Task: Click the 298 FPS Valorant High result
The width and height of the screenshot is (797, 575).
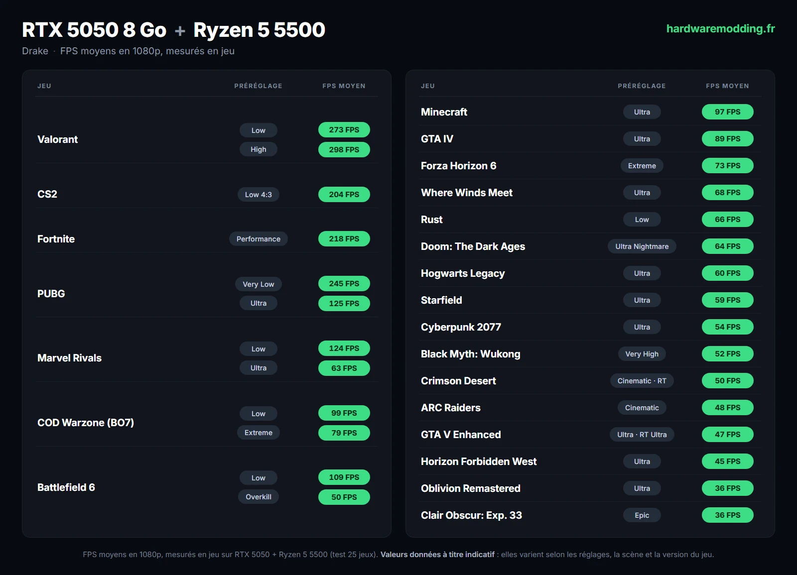Action: 344,150
